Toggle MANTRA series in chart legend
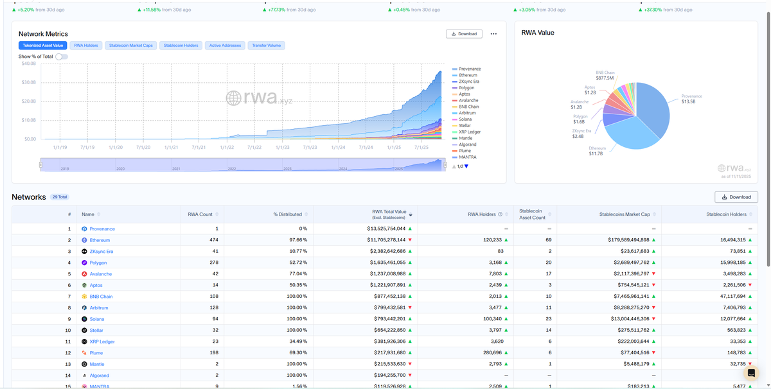This screenshot has height=389, width=771. [x=465, y=157]
